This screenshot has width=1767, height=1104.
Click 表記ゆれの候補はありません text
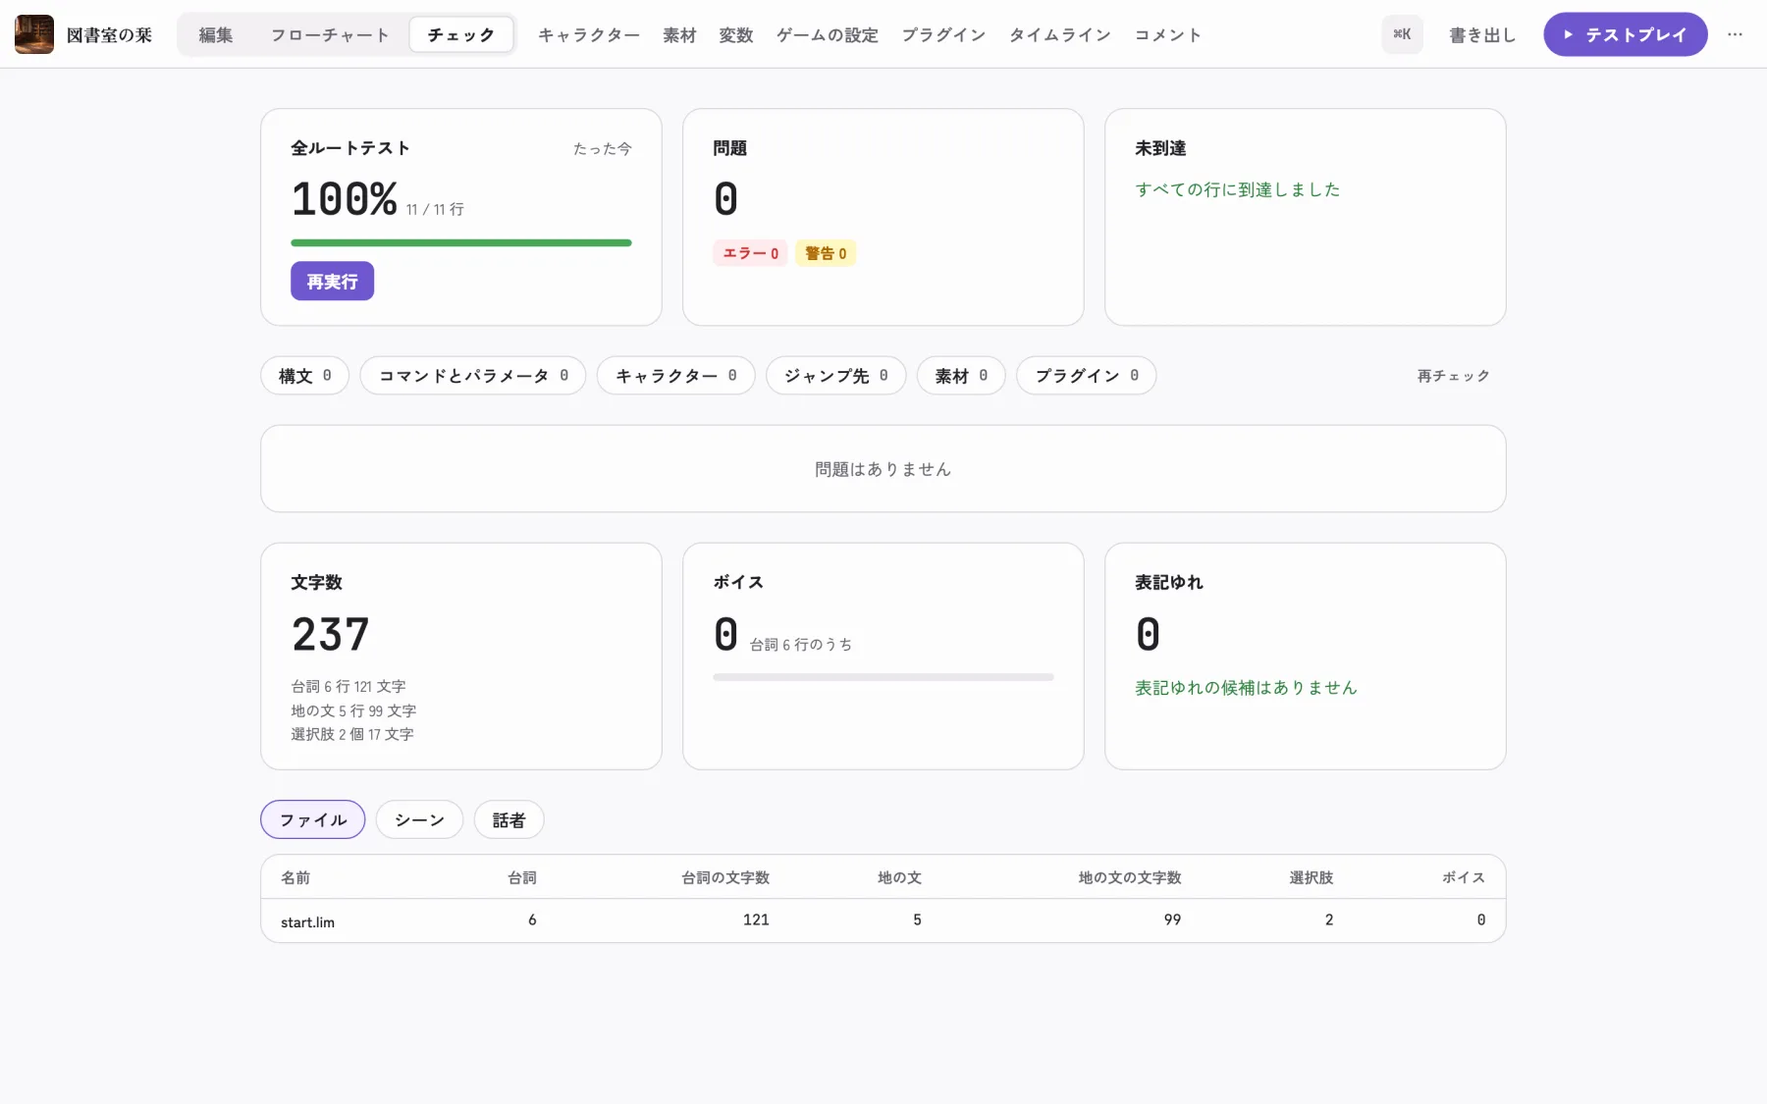tap(1247, 688)
